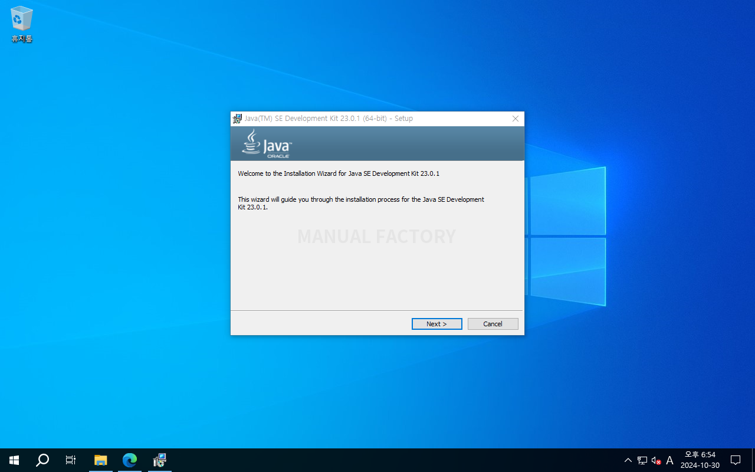Click the 'This wizard will guide you' description

point(361,203)
